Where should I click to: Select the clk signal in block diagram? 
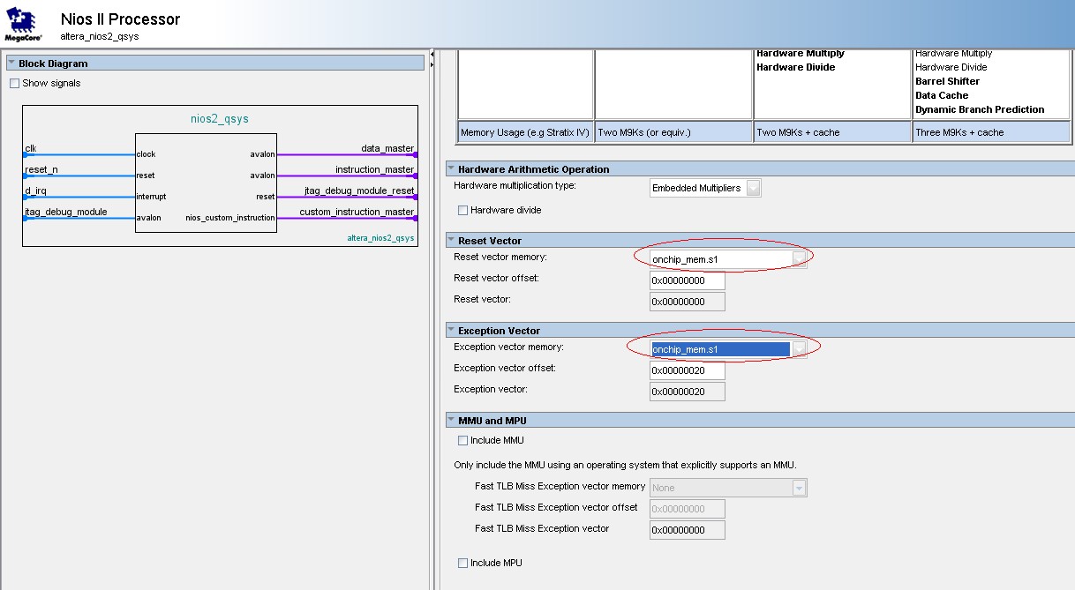[x=31, y=148]
